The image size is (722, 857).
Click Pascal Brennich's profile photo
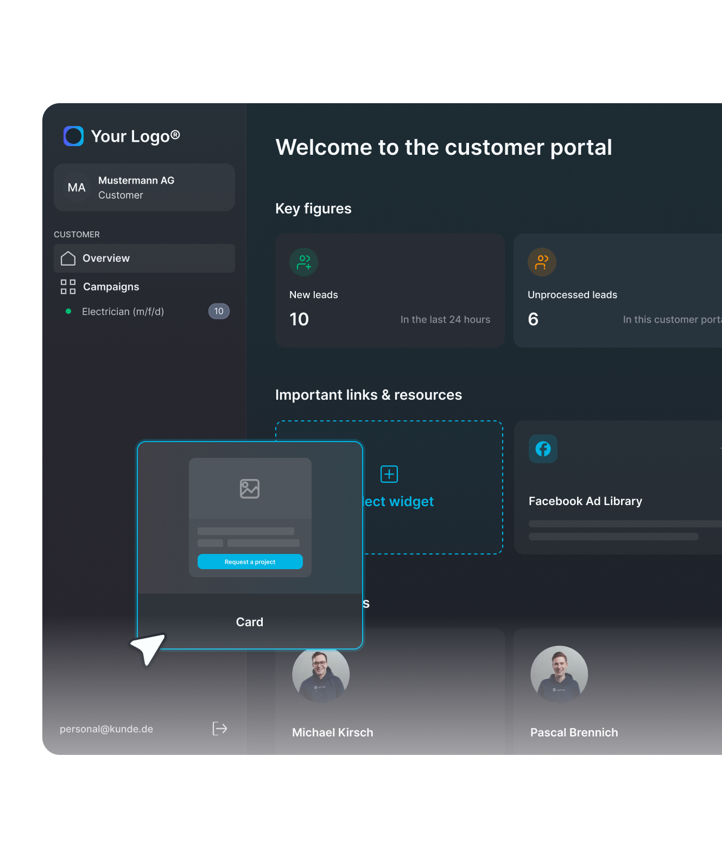559,674
